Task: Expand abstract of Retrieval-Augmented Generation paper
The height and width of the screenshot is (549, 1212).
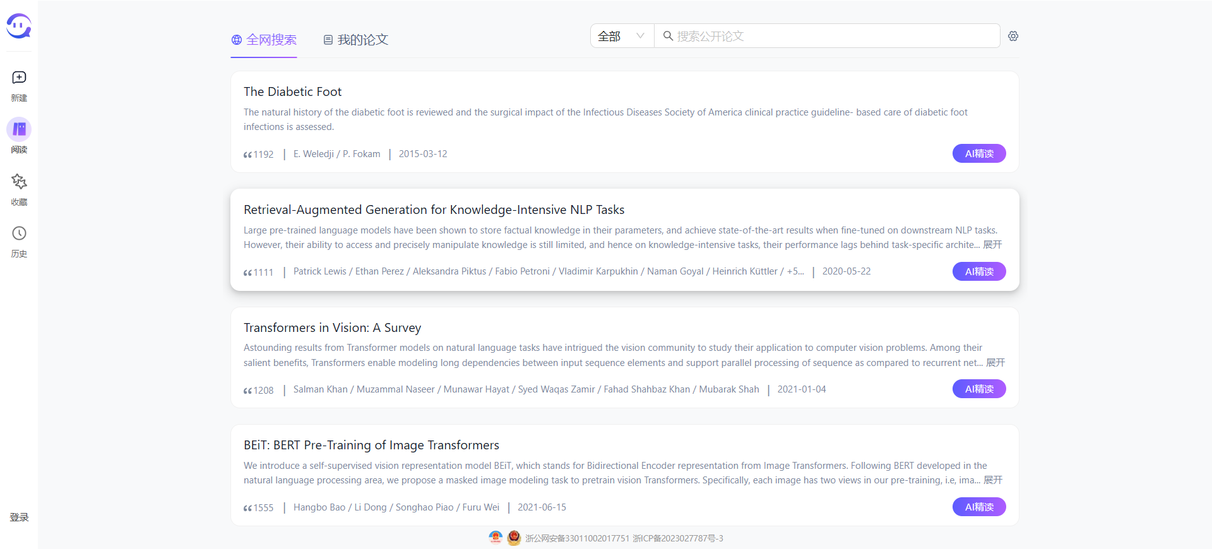Action: (x=992, y=245)
